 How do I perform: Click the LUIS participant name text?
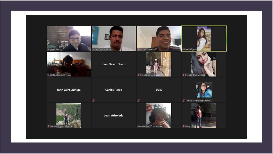159,90
